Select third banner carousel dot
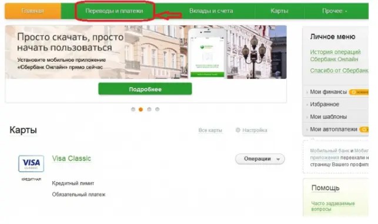378x224 pixels. point(149,109)
